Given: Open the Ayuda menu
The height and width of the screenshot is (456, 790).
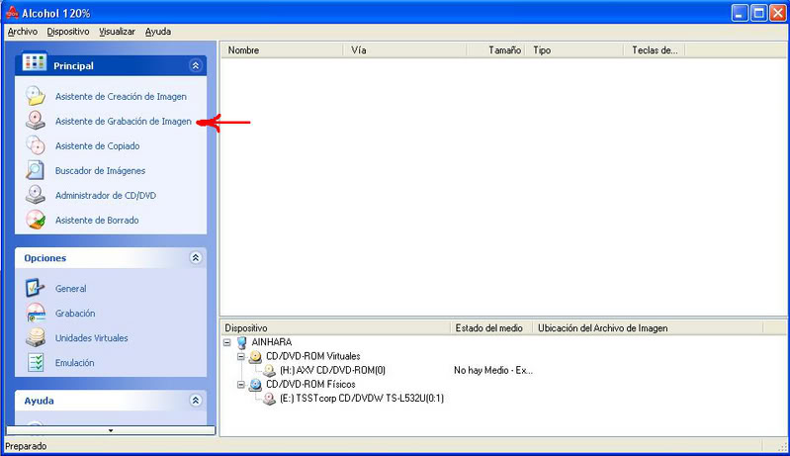Looking at the screenshot, I should 157,32.
